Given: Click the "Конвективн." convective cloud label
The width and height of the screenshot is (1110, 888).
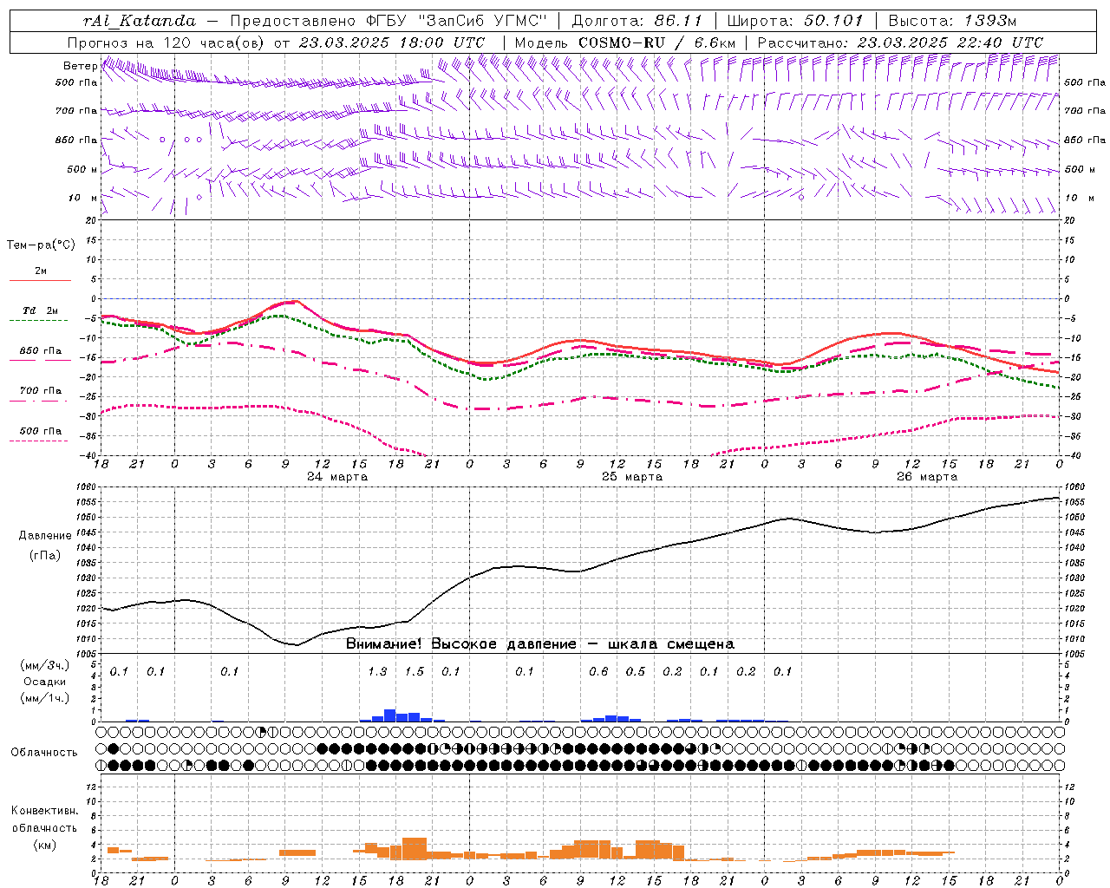Looking at the screenshot, I should click(44, 811).
